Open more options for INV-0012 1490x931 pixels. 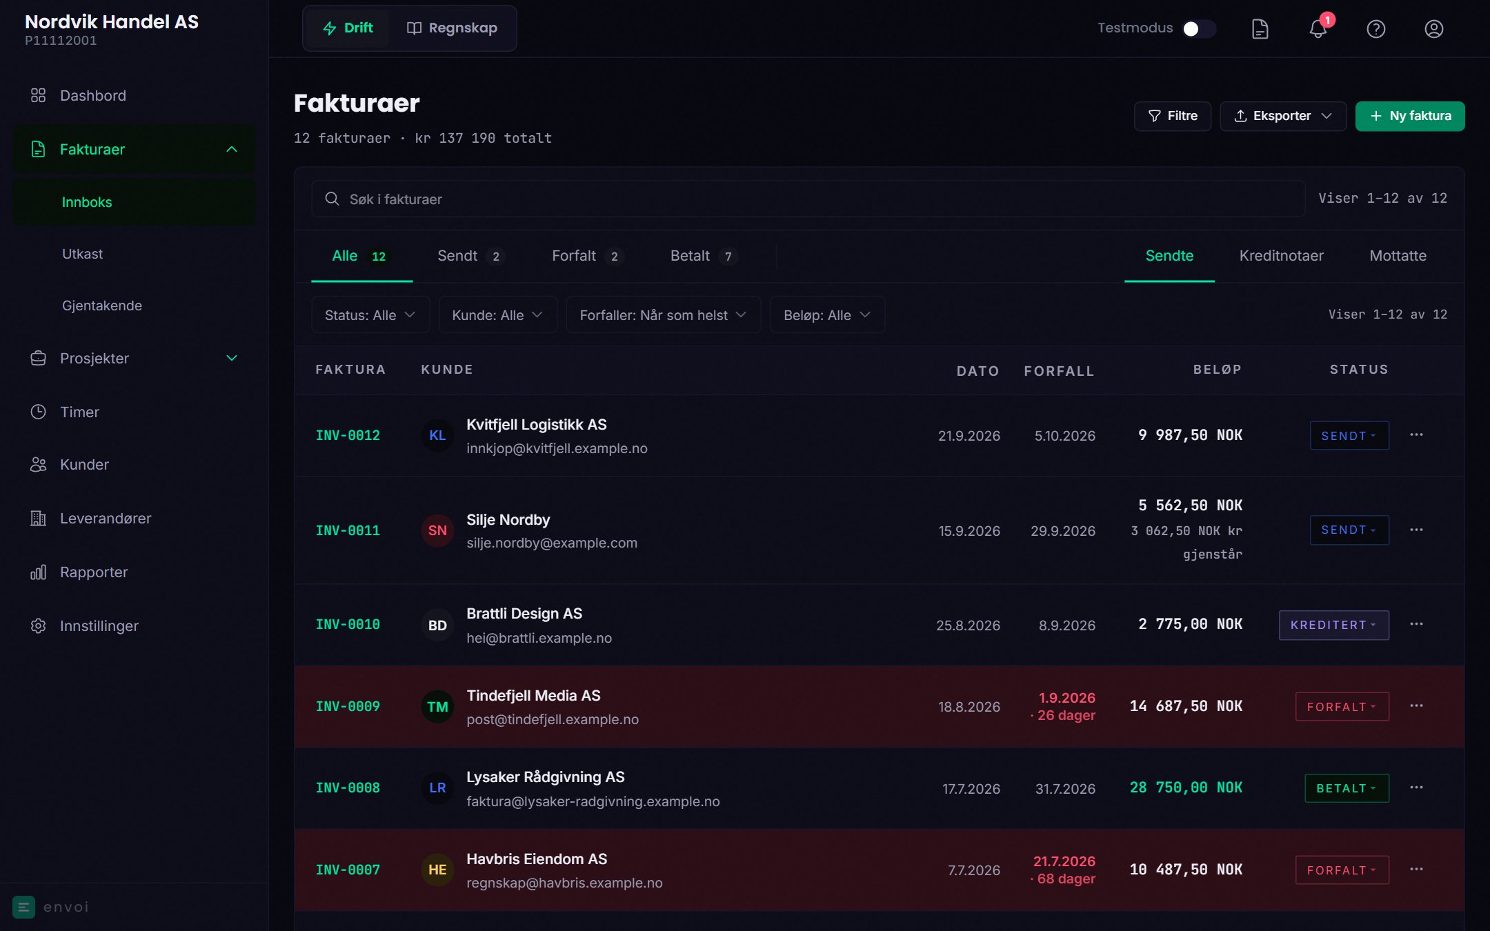(1416, 435)
